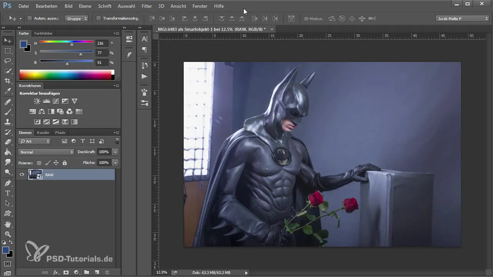Open Farbe panel flyout menu
The height and width of the screenshot is (277, 493).
(116, 33)
